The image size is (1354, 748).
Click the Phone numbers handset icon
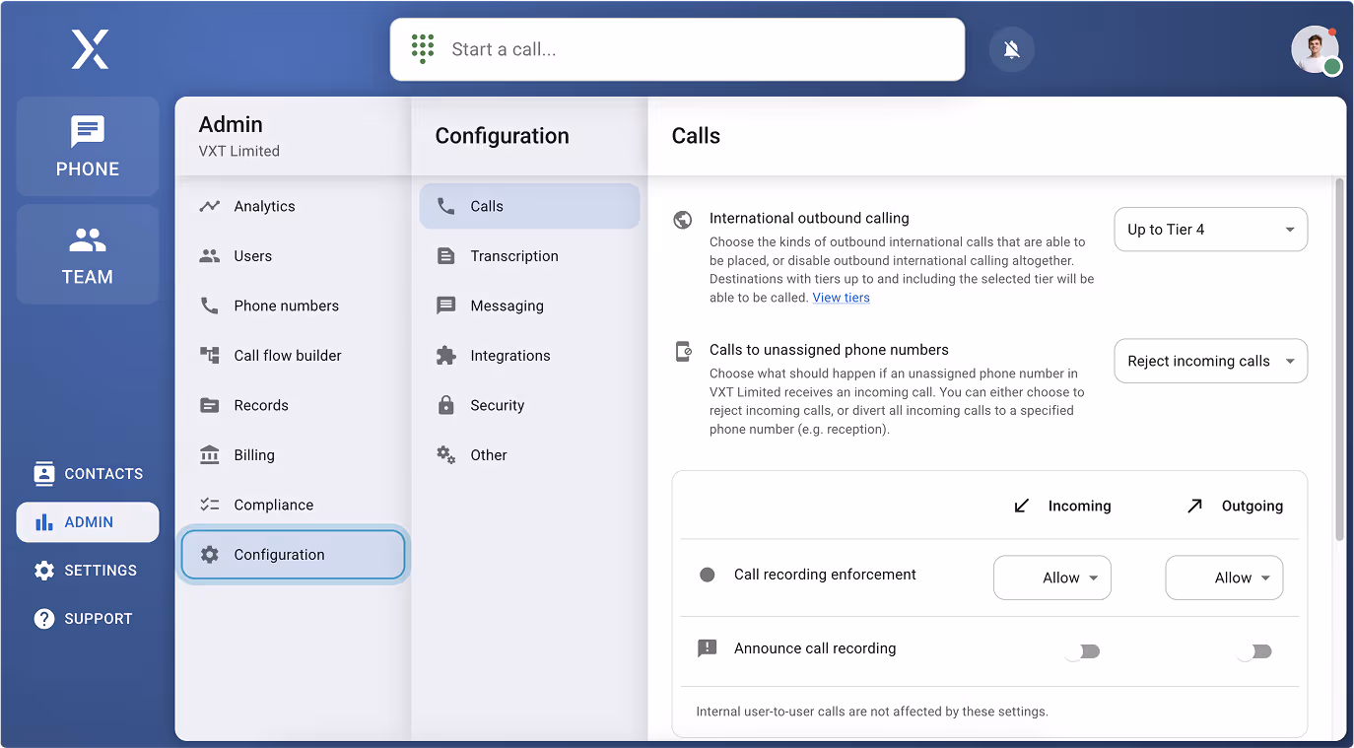point(210,306)
